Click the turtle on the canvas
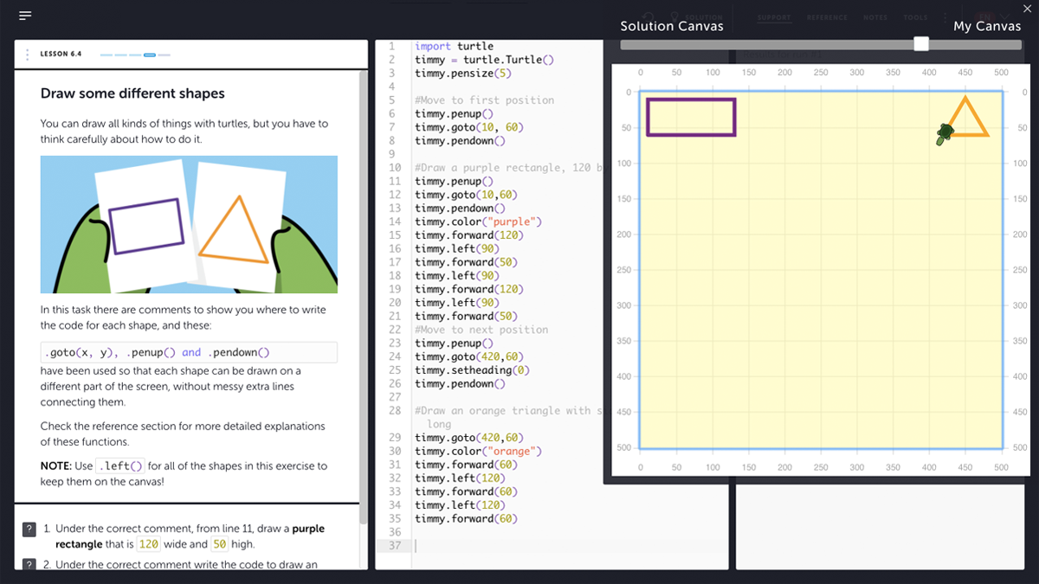Screen dimensions: 1039x584 (945, 133)
